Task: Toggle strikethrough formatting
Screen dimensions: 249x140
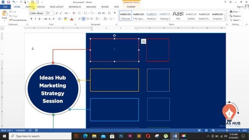Action: 46,19
